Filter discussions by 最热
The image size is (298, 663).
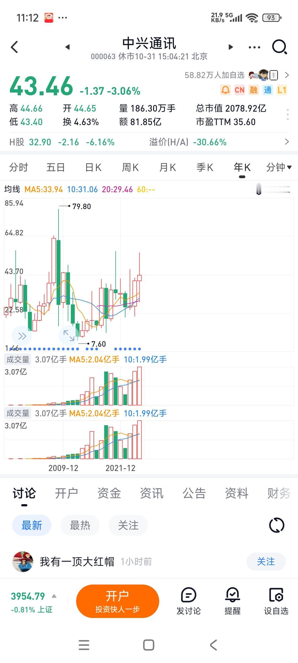click(80, 525)
